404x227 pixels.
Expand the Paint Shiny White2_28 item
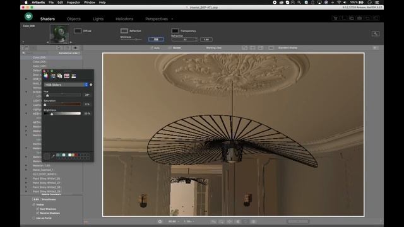point(27,187)
